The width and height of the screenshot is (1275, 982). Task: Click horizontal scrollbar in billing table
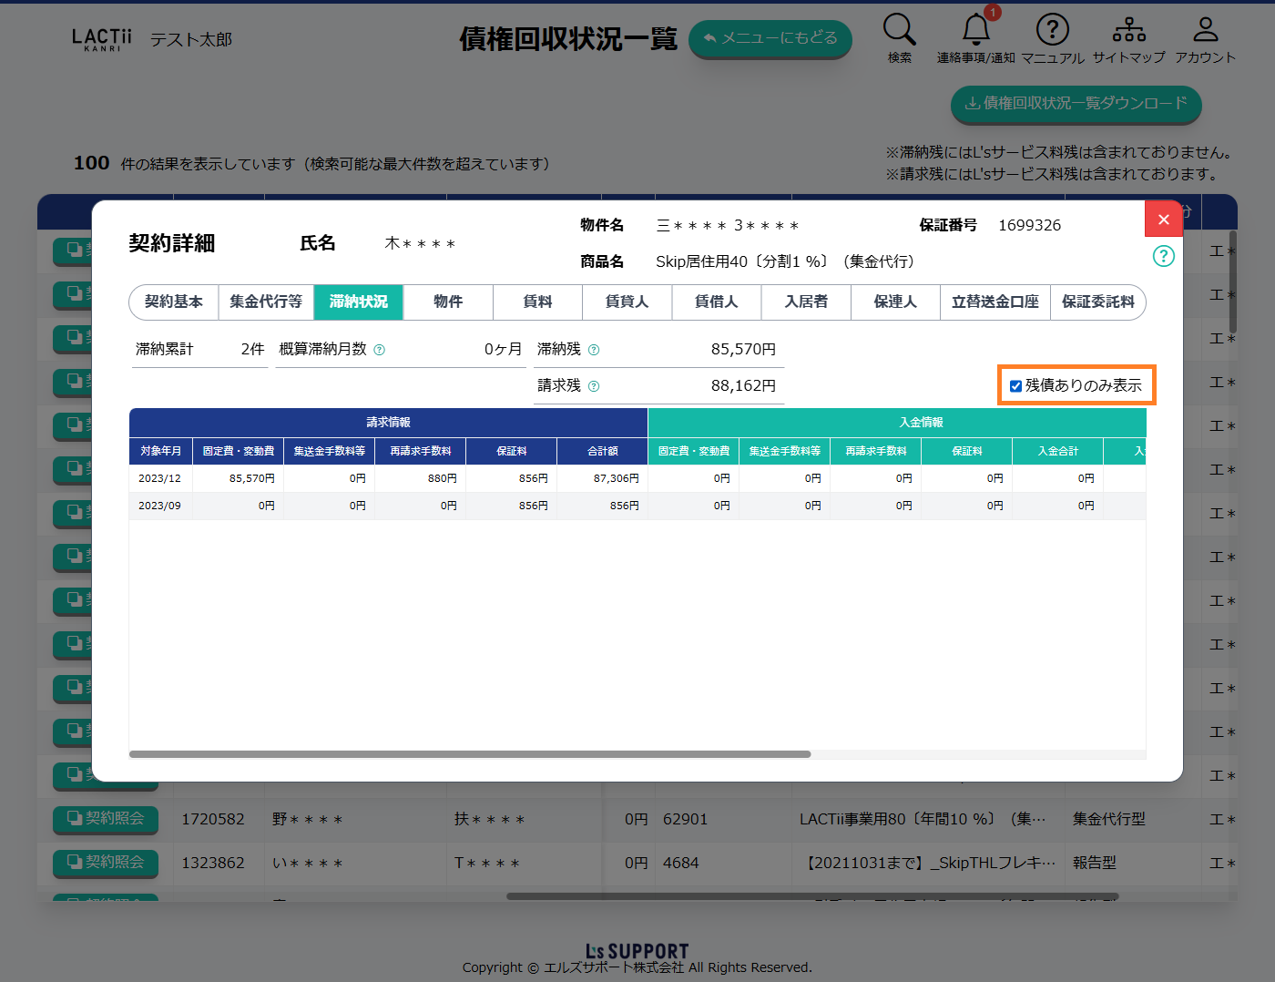[470, 754]
